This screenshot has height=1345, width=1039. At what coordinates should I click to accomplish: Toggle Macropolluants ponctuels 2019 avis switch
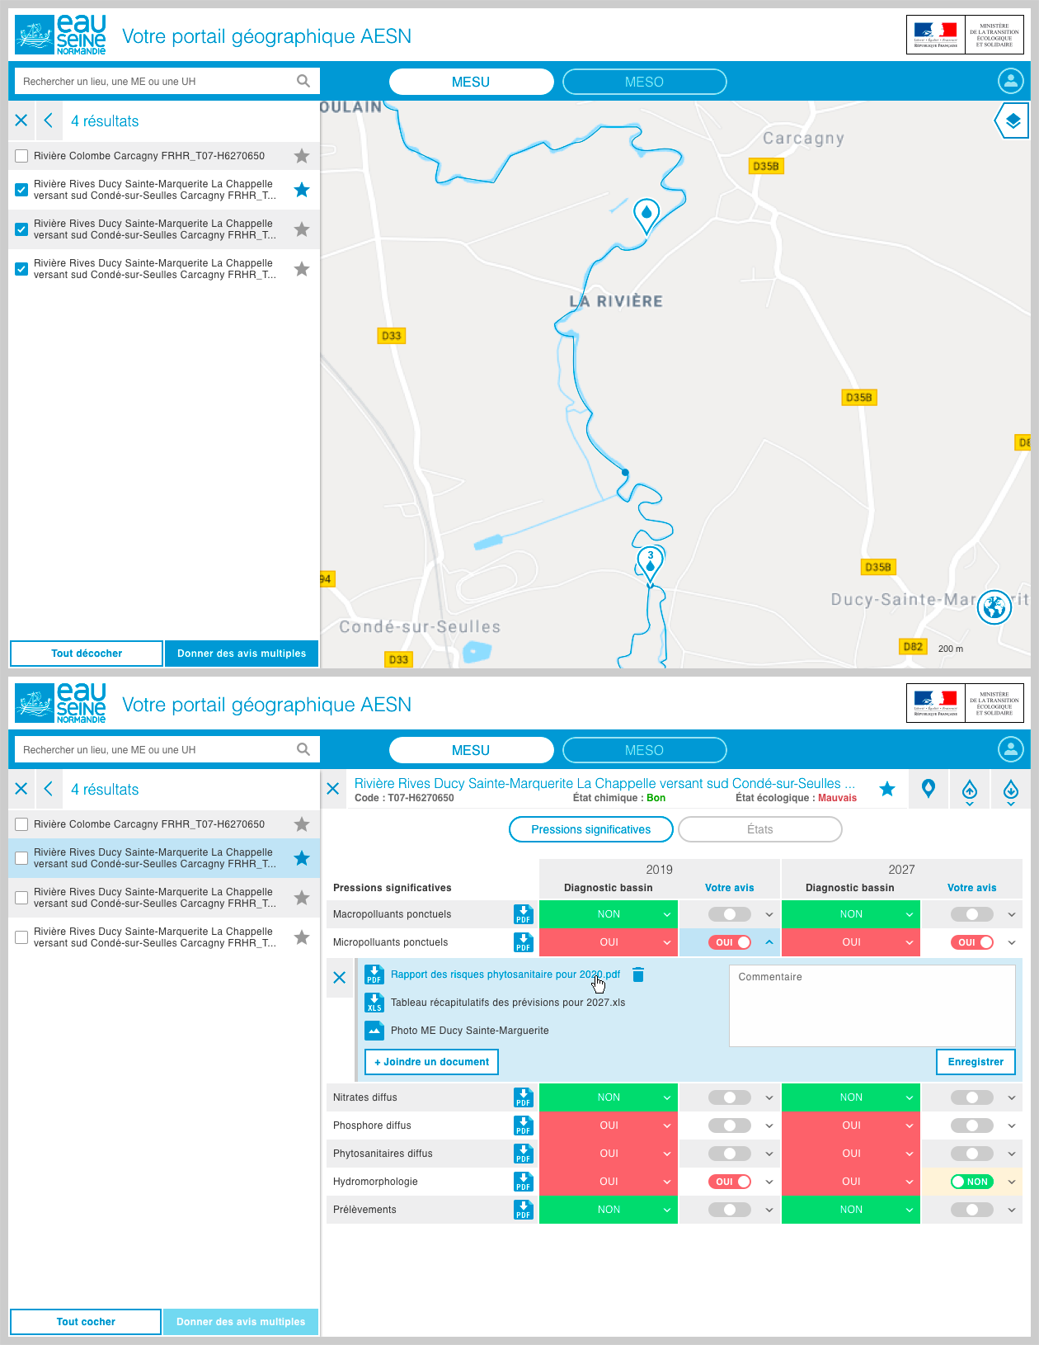click(729, 914)
